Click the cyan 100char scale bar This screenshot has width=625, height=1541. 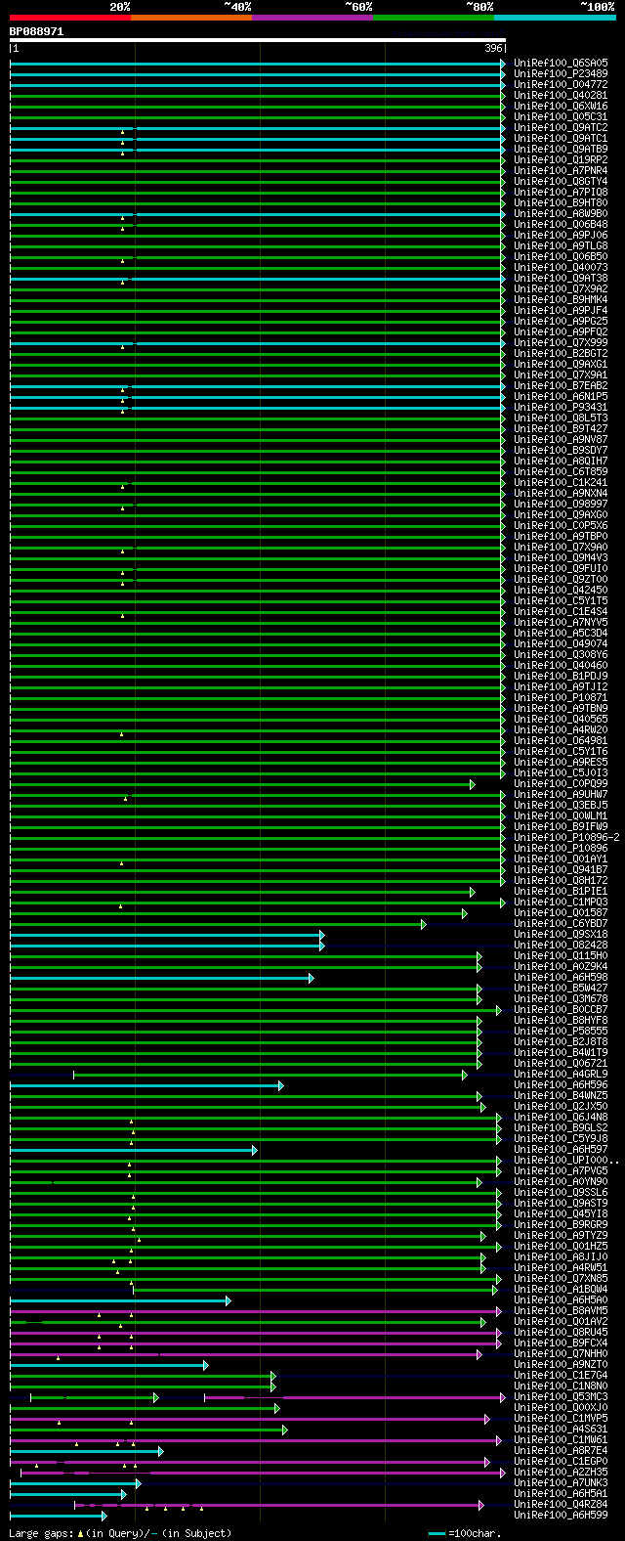coord(437,1534)
